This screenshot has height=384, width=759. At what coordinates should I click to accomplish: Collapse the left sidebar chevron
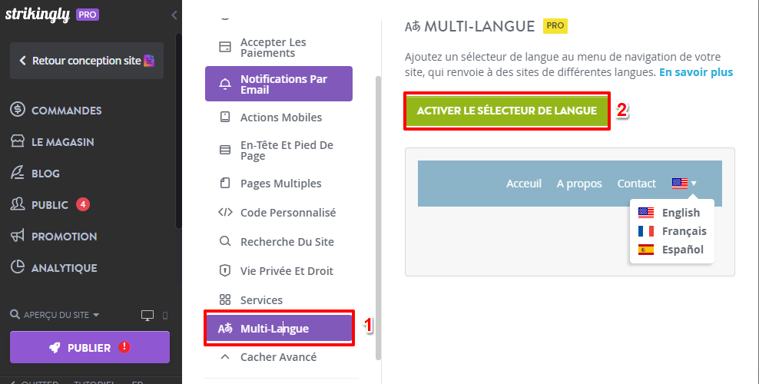(174, 15)
